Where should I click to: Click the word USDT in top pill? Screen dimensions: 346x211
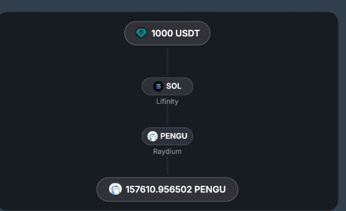(x=188, y=33)
